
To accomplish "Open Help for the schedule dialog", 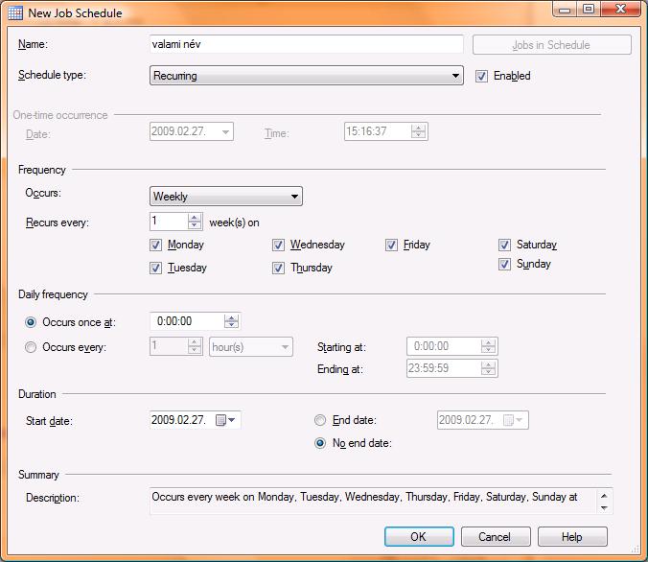I will [572, 537].
